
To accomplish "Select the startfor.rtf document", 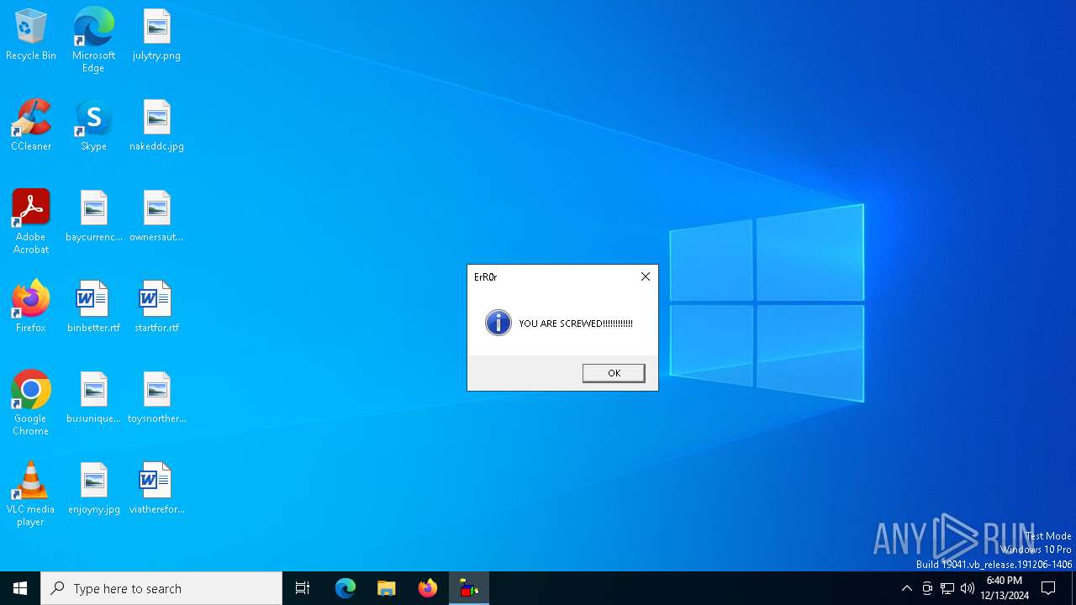I will pos(156,308).
